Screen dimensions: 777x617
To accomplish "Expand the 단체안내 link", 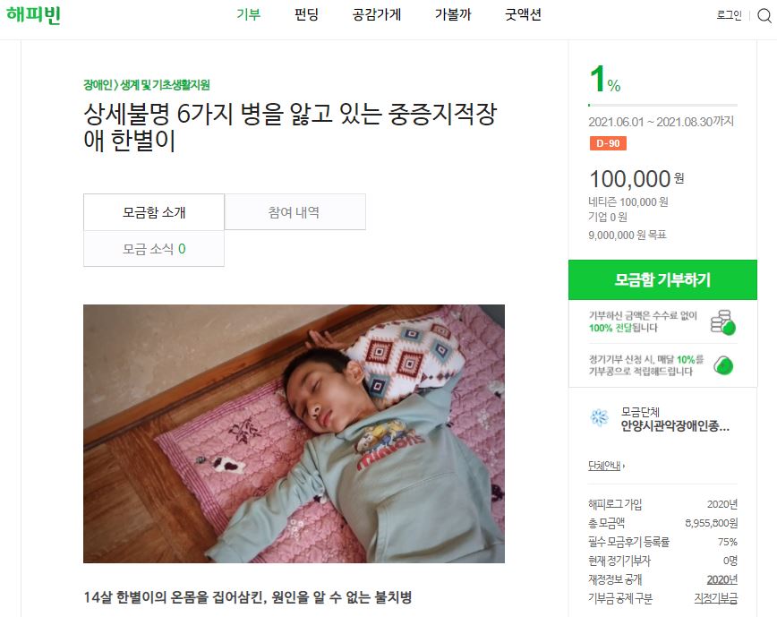I will click(606, 466).
